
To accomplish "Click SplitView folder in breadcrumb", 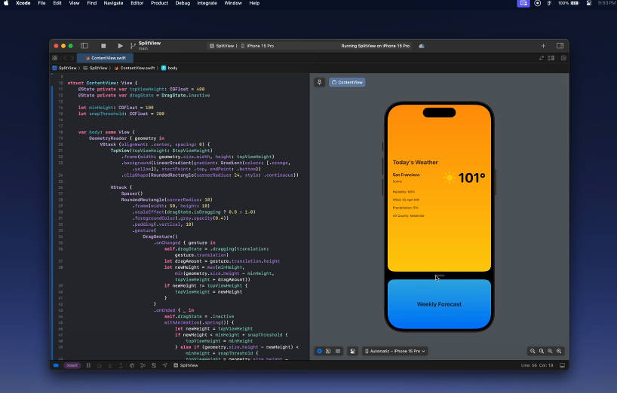I will pos(95,68).
